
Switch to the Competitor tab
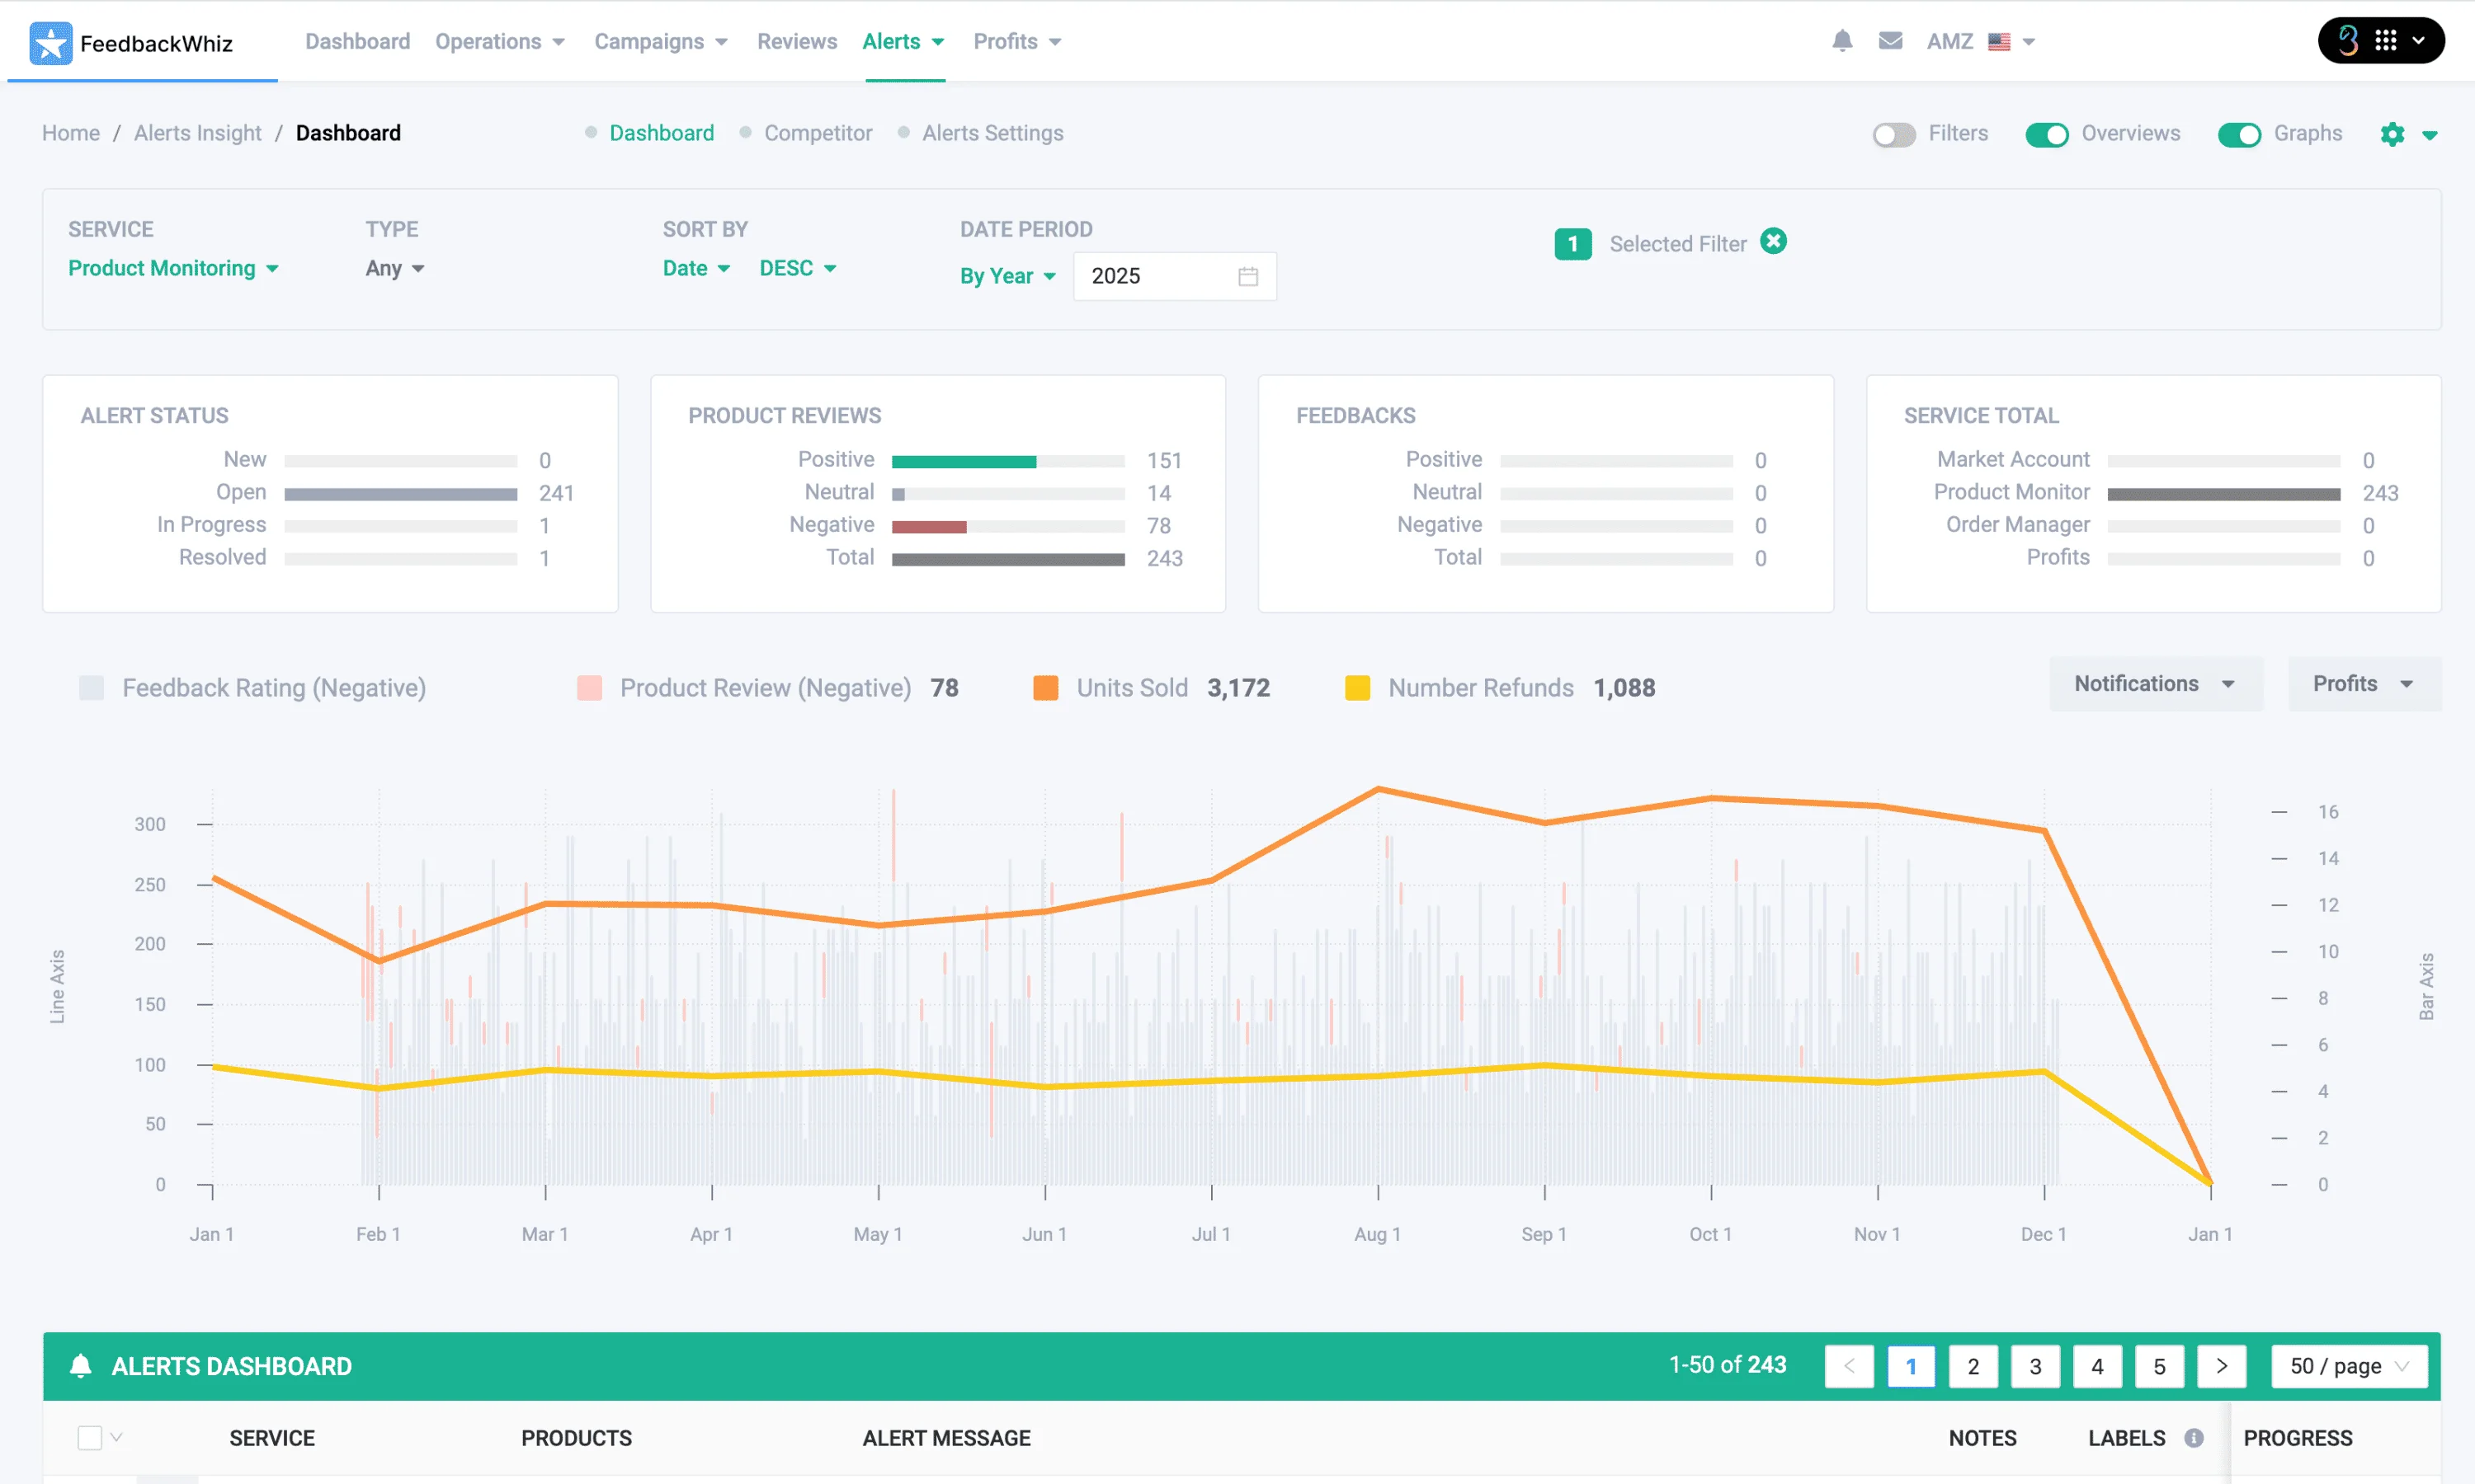click(x=818, y=133)
